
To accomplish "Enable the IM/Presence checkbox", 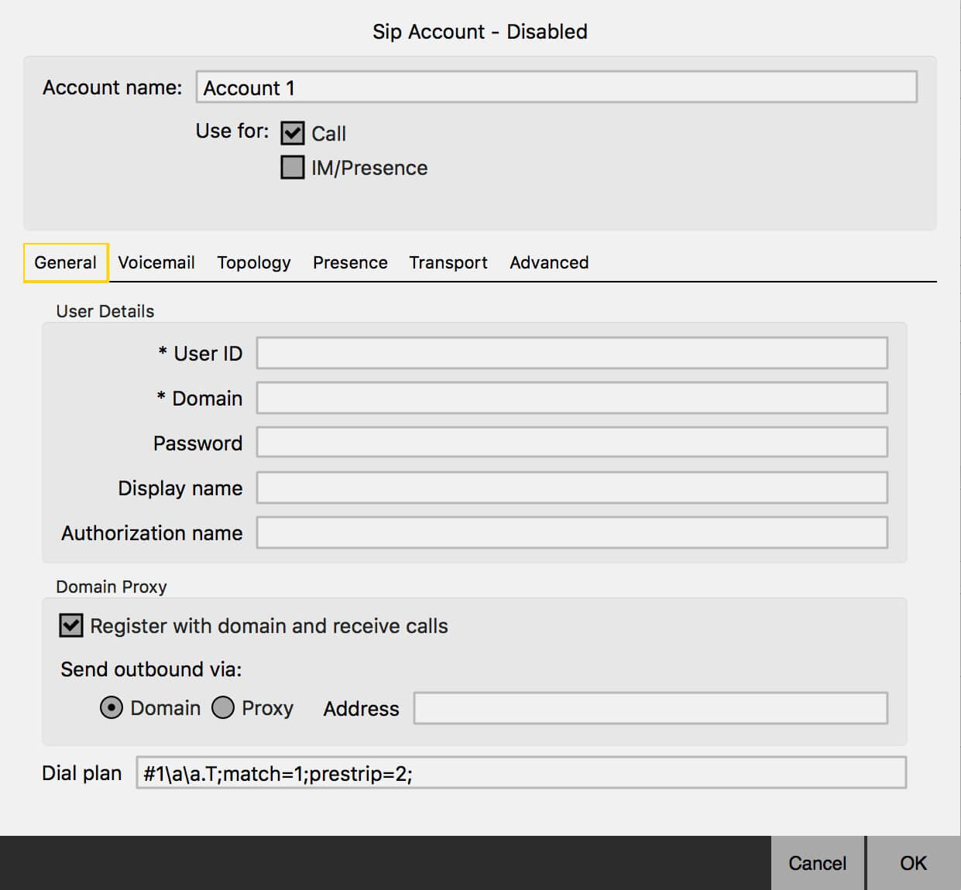I will coord(292,167).
